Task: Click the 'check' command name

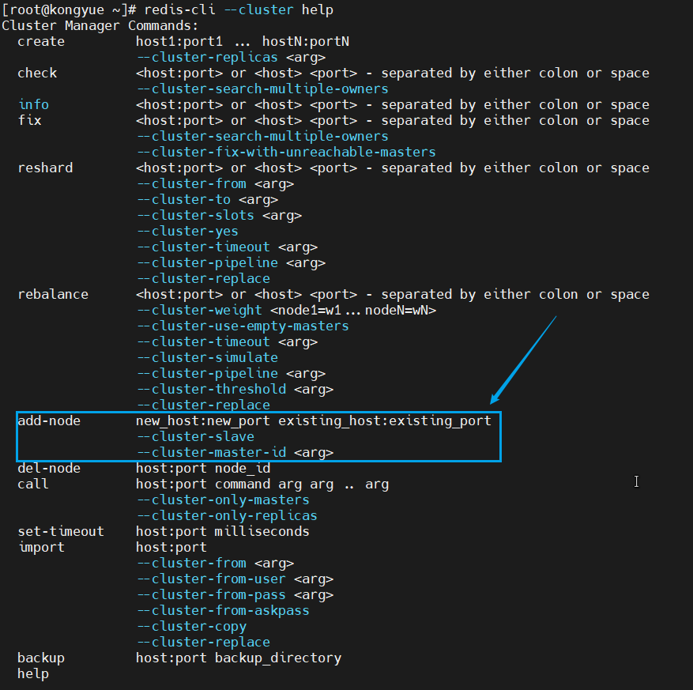Action: click(x=37, y=73)
